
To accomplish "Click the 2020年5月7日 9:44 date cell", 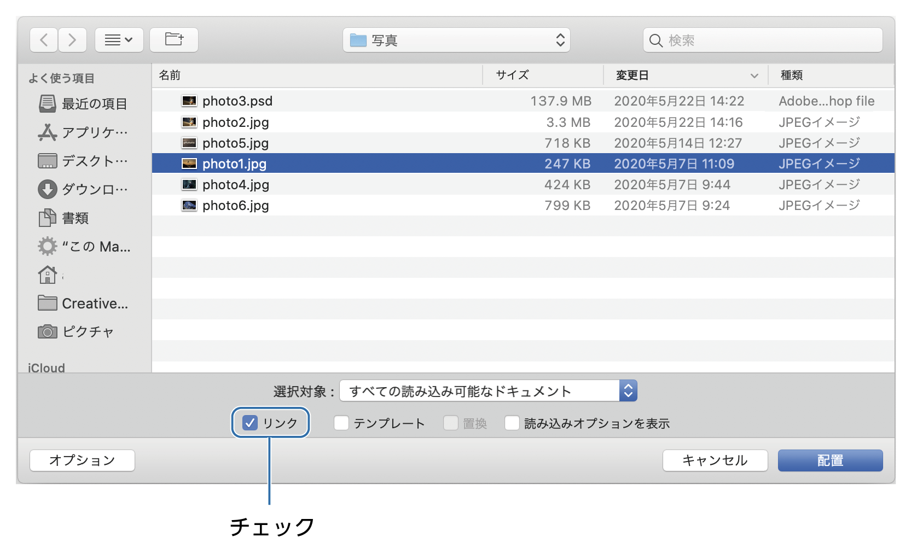I will coord(672,185).
